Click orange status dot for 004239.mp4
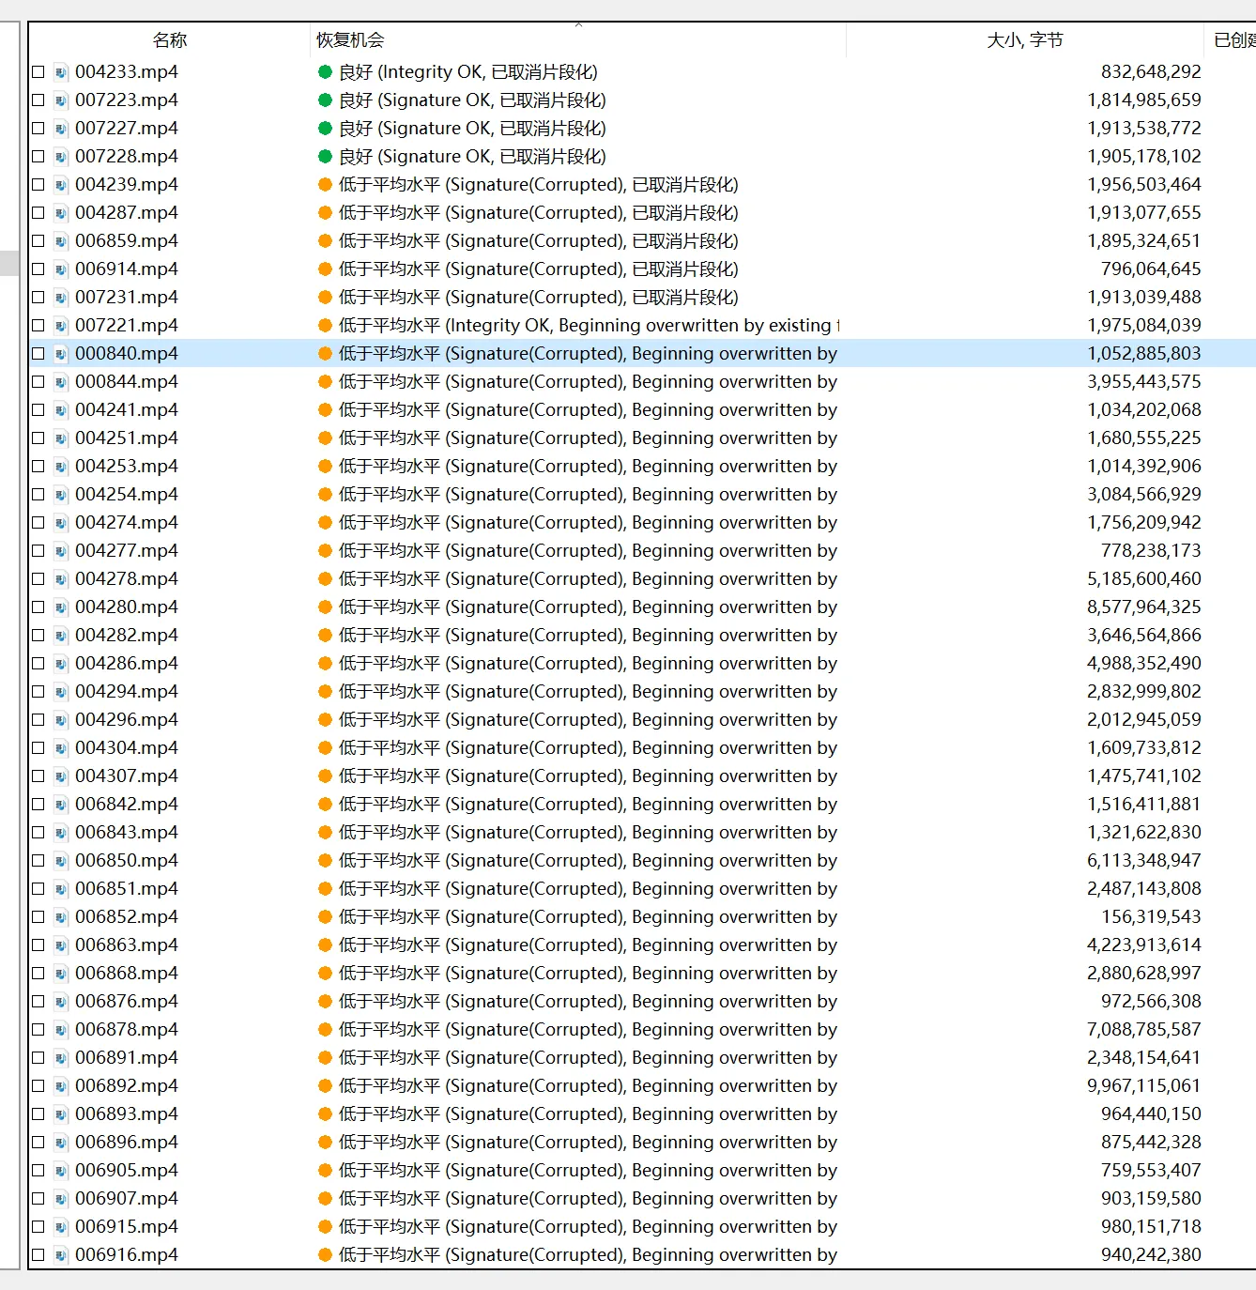Image resolution: width=1256 pixels, height=1290 pixels. tap(325, 185)
